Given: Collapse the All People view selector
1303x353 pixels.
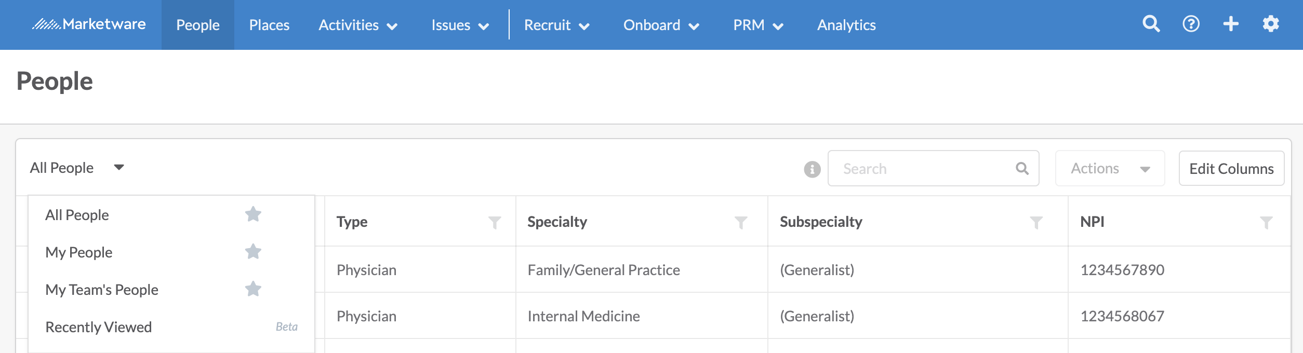Looking at the screenshot, I should click(x=77, y=168).
